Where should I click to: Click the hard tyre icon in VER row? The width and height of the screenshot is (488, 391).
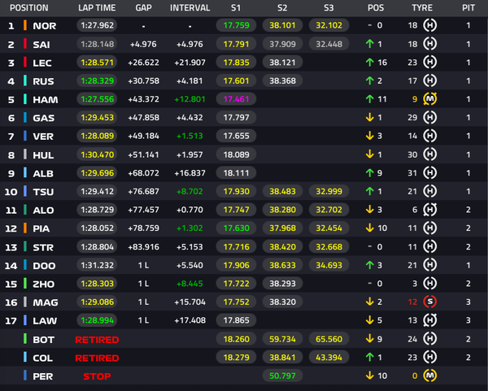[x=429, y=136]
